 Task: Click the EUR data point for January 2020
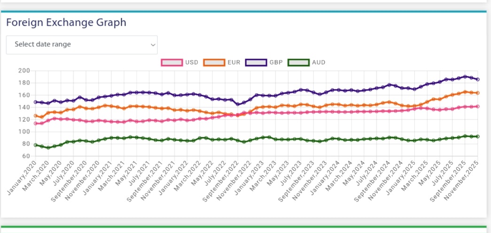pyautogui.click(x=36, y=116)
